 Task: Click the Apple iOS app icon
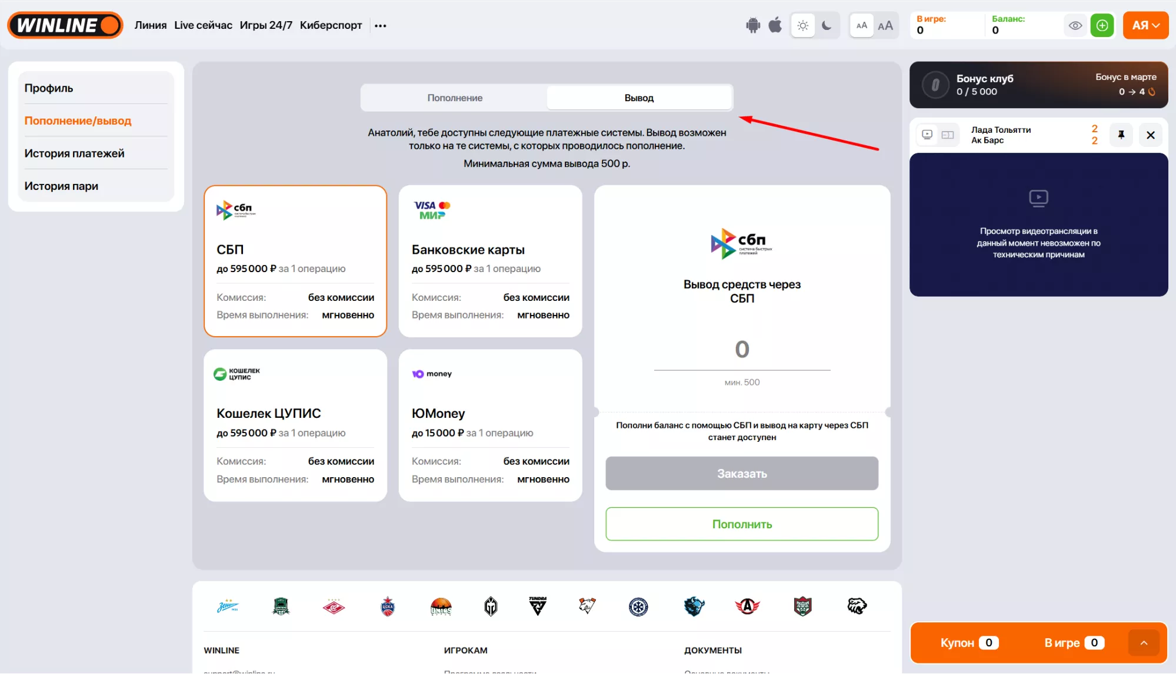[775, 25]
